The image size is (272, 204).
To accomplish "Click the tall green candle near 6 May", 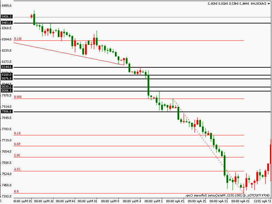I will point(148,85).
